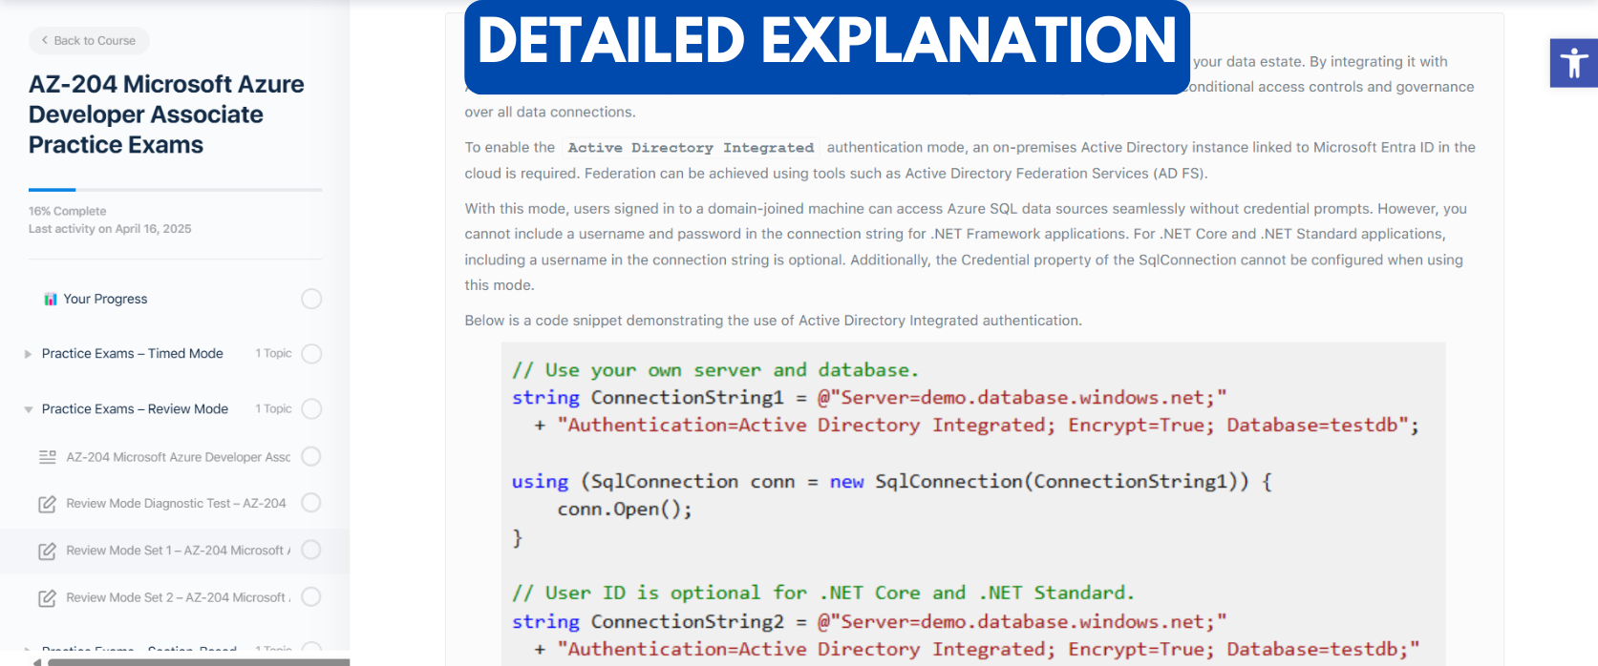Toggle completion circle for Your Progress
This screenshot has width=1598, height=666.
point(311,299)
